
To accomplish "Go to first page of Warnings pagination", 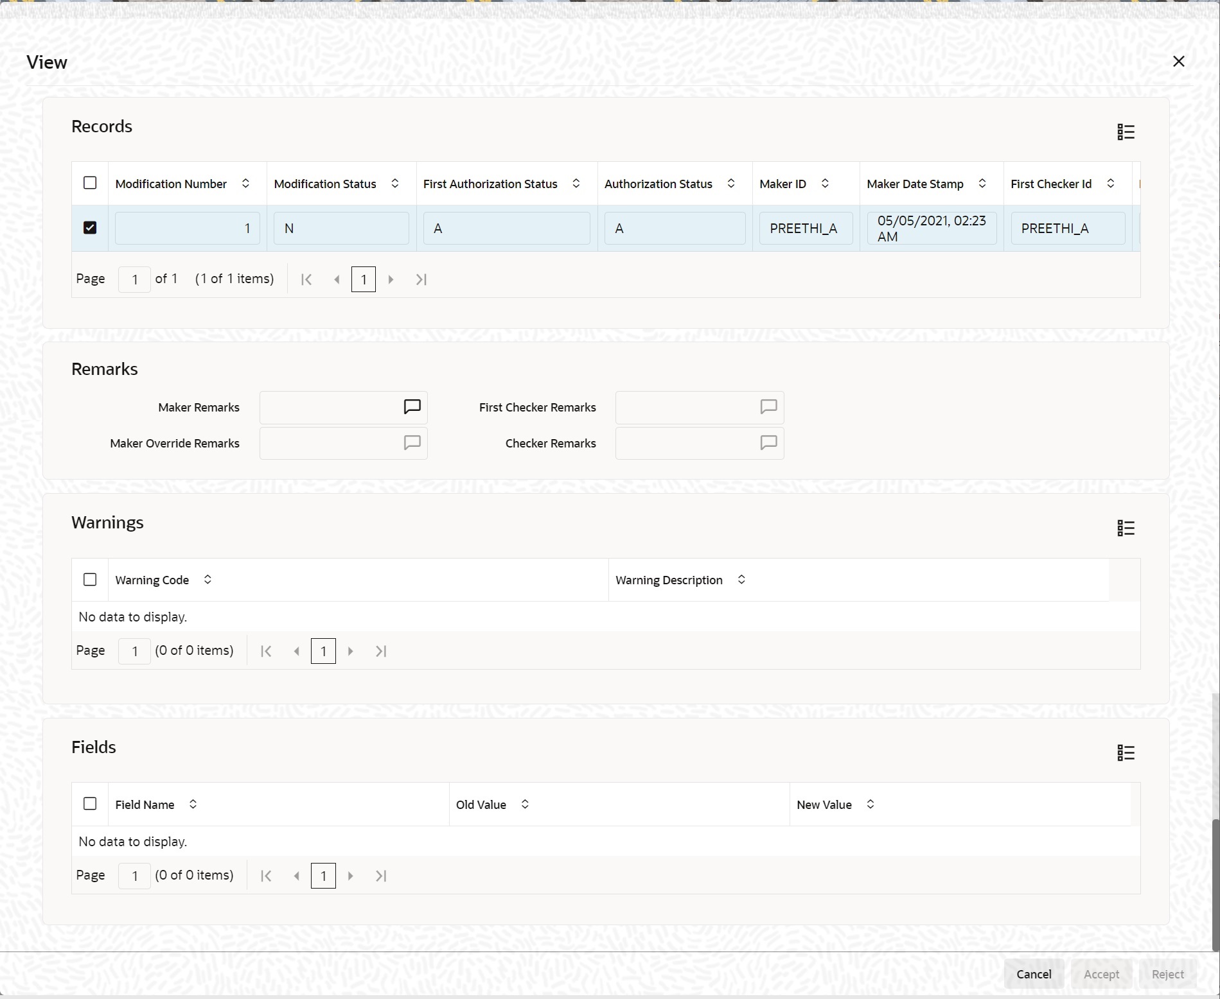I will tap(266, 650).
